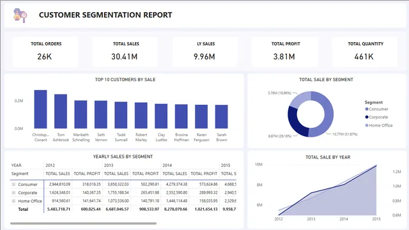The image size is (409, 230).
Task: Click the YEAR header label in table
Action: click(x=16, y=165)
